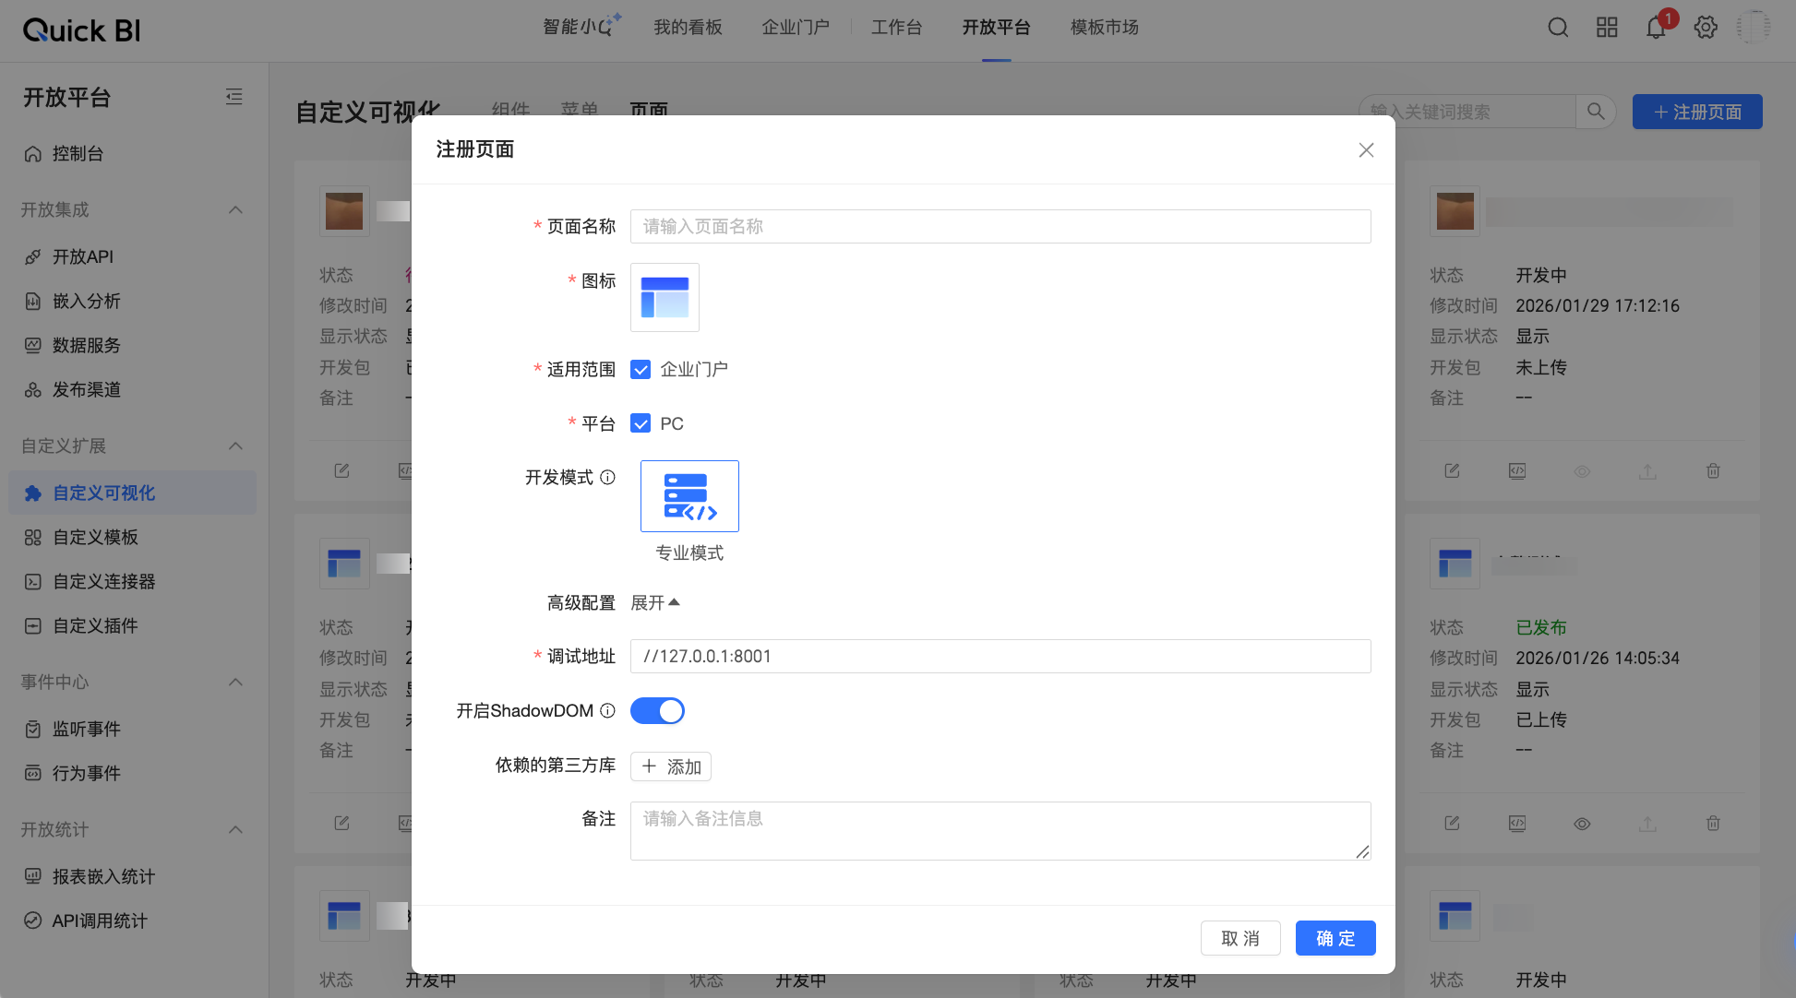Collapse the sidebar menu icon
This screenshot has width=1796, height=998.
pos(234,97)
